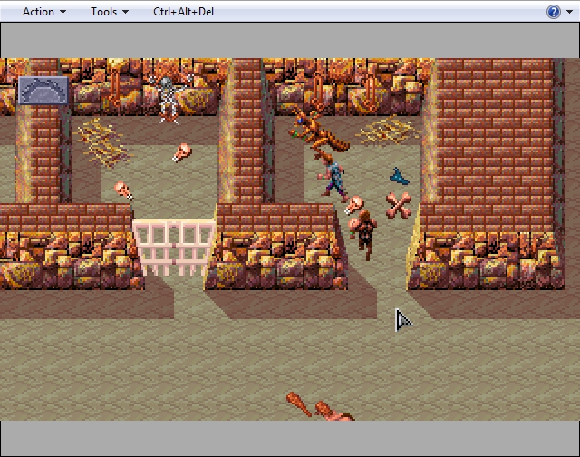The height and width of the screenshot is (457, 580).
Task: Click the chained skeleton on the wall
Action: point(169,99)
